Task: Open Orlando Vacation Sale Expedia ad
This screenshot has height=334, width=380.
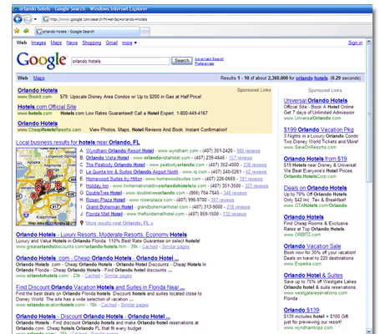Action: pyautogui.click(x=312, y=246)
